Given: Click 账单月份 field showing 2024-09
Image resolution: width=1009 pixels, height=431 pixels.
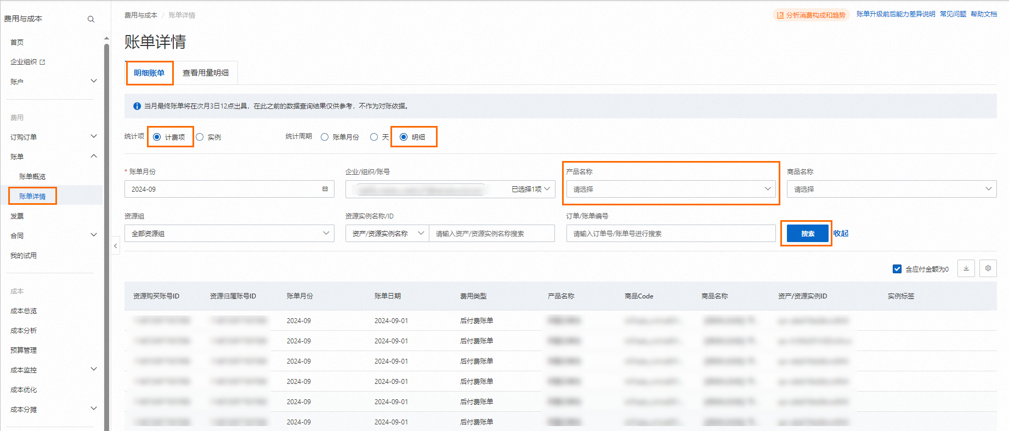Looking at the screenshot, I should [x=229, y=189].
